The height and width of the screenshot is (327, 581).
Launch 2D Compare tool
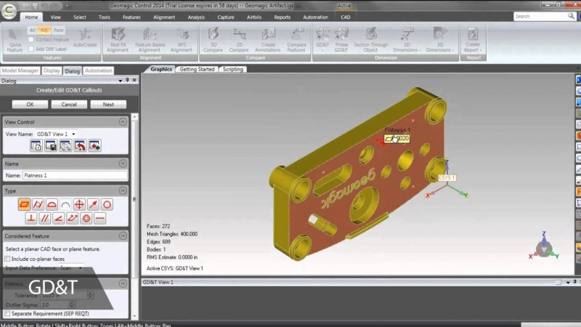(x=239, y=40)
